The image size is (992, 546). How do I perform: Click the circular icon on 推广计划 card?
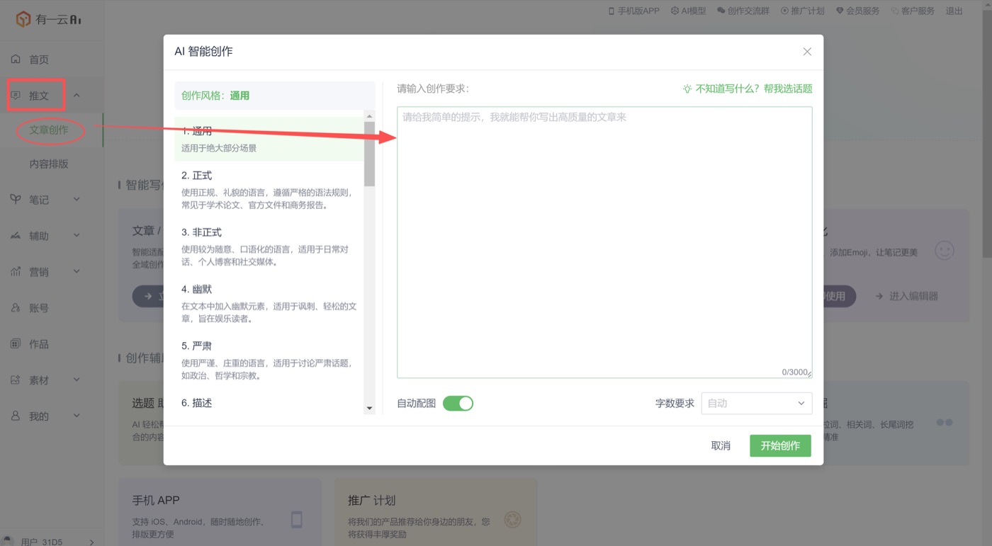click(512, 520)
